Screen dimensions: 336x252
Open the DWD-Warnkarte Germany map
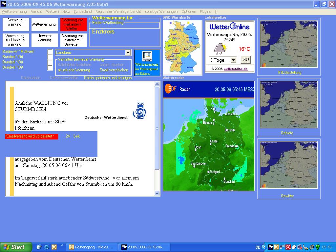tap(182, 47)
